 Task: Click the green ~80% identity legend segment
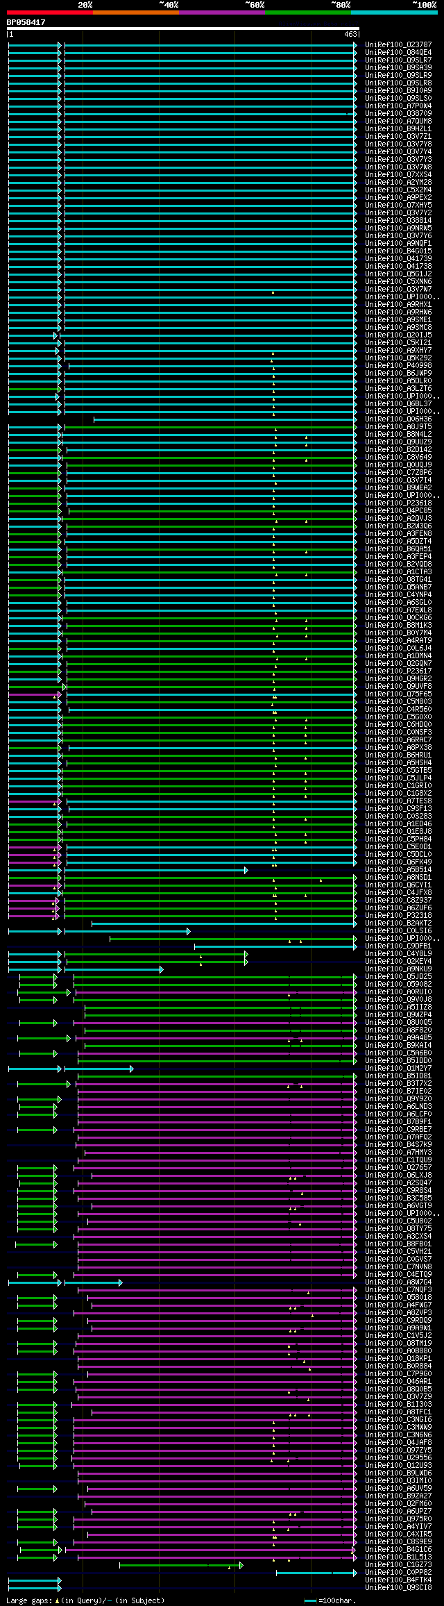coord(307,12)
